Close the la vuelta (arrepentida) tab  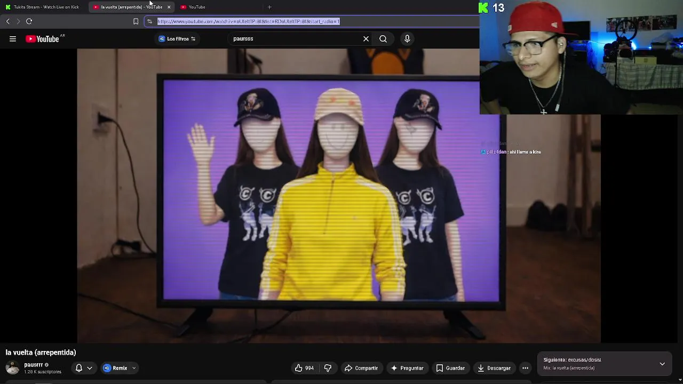(x=169, y=7)
